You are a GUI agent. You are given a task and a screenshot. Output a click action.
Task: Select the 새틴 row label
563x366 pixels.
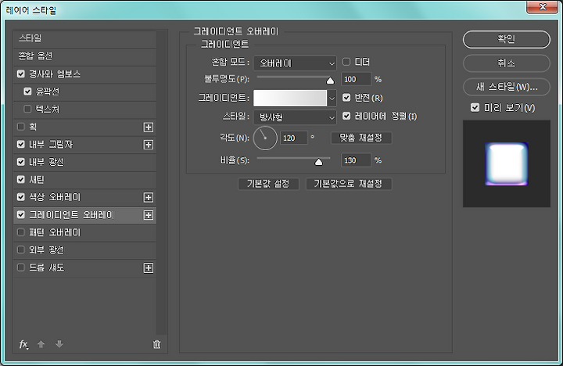(x=37, y=180)
